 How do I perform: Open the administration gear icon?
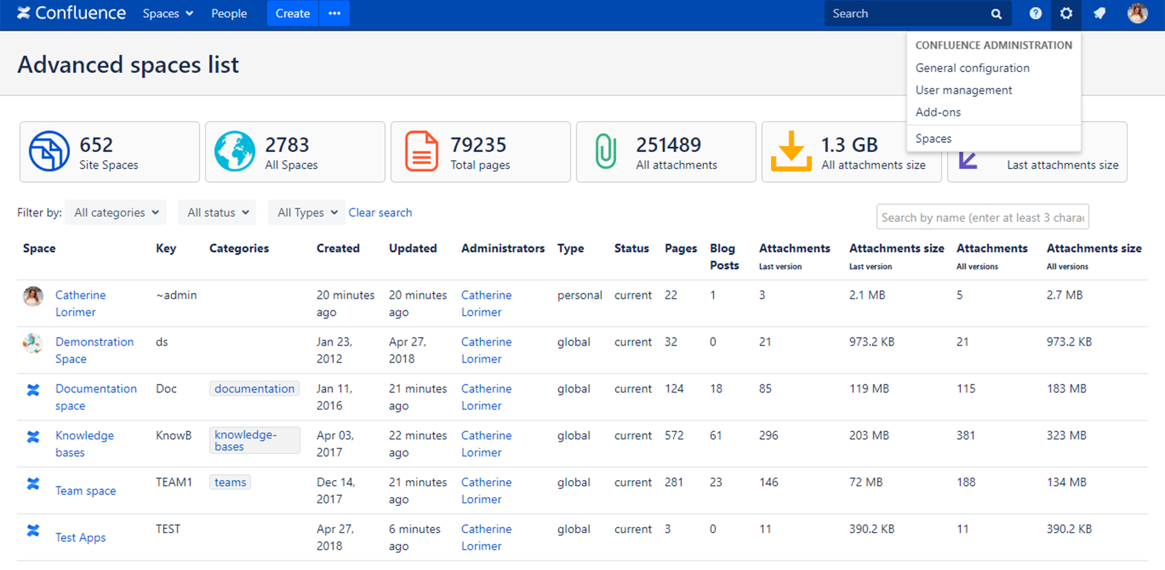1066,13
